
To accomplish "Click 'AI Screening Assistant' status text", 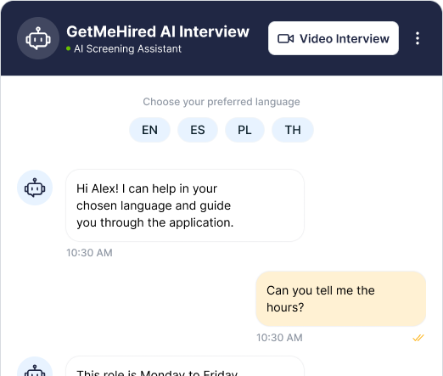I will pyautogui.click(x=127, y=49).
